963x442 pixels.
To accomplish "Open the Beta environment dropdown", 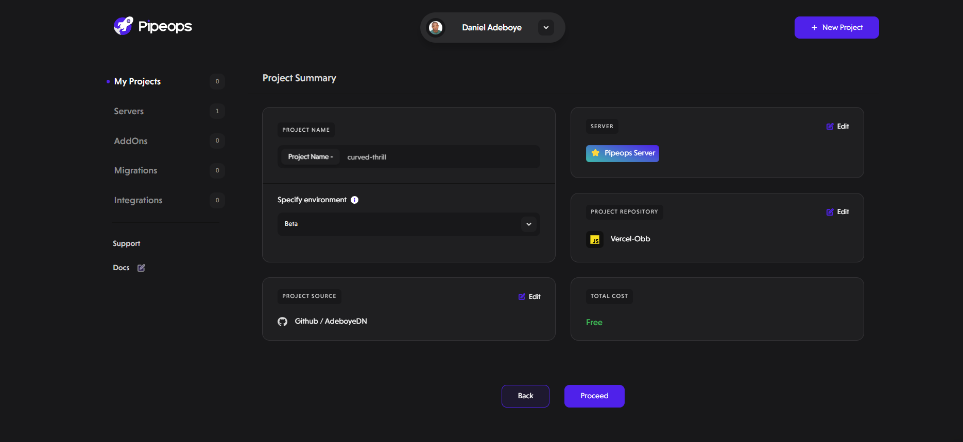I will tap(409, 224).
